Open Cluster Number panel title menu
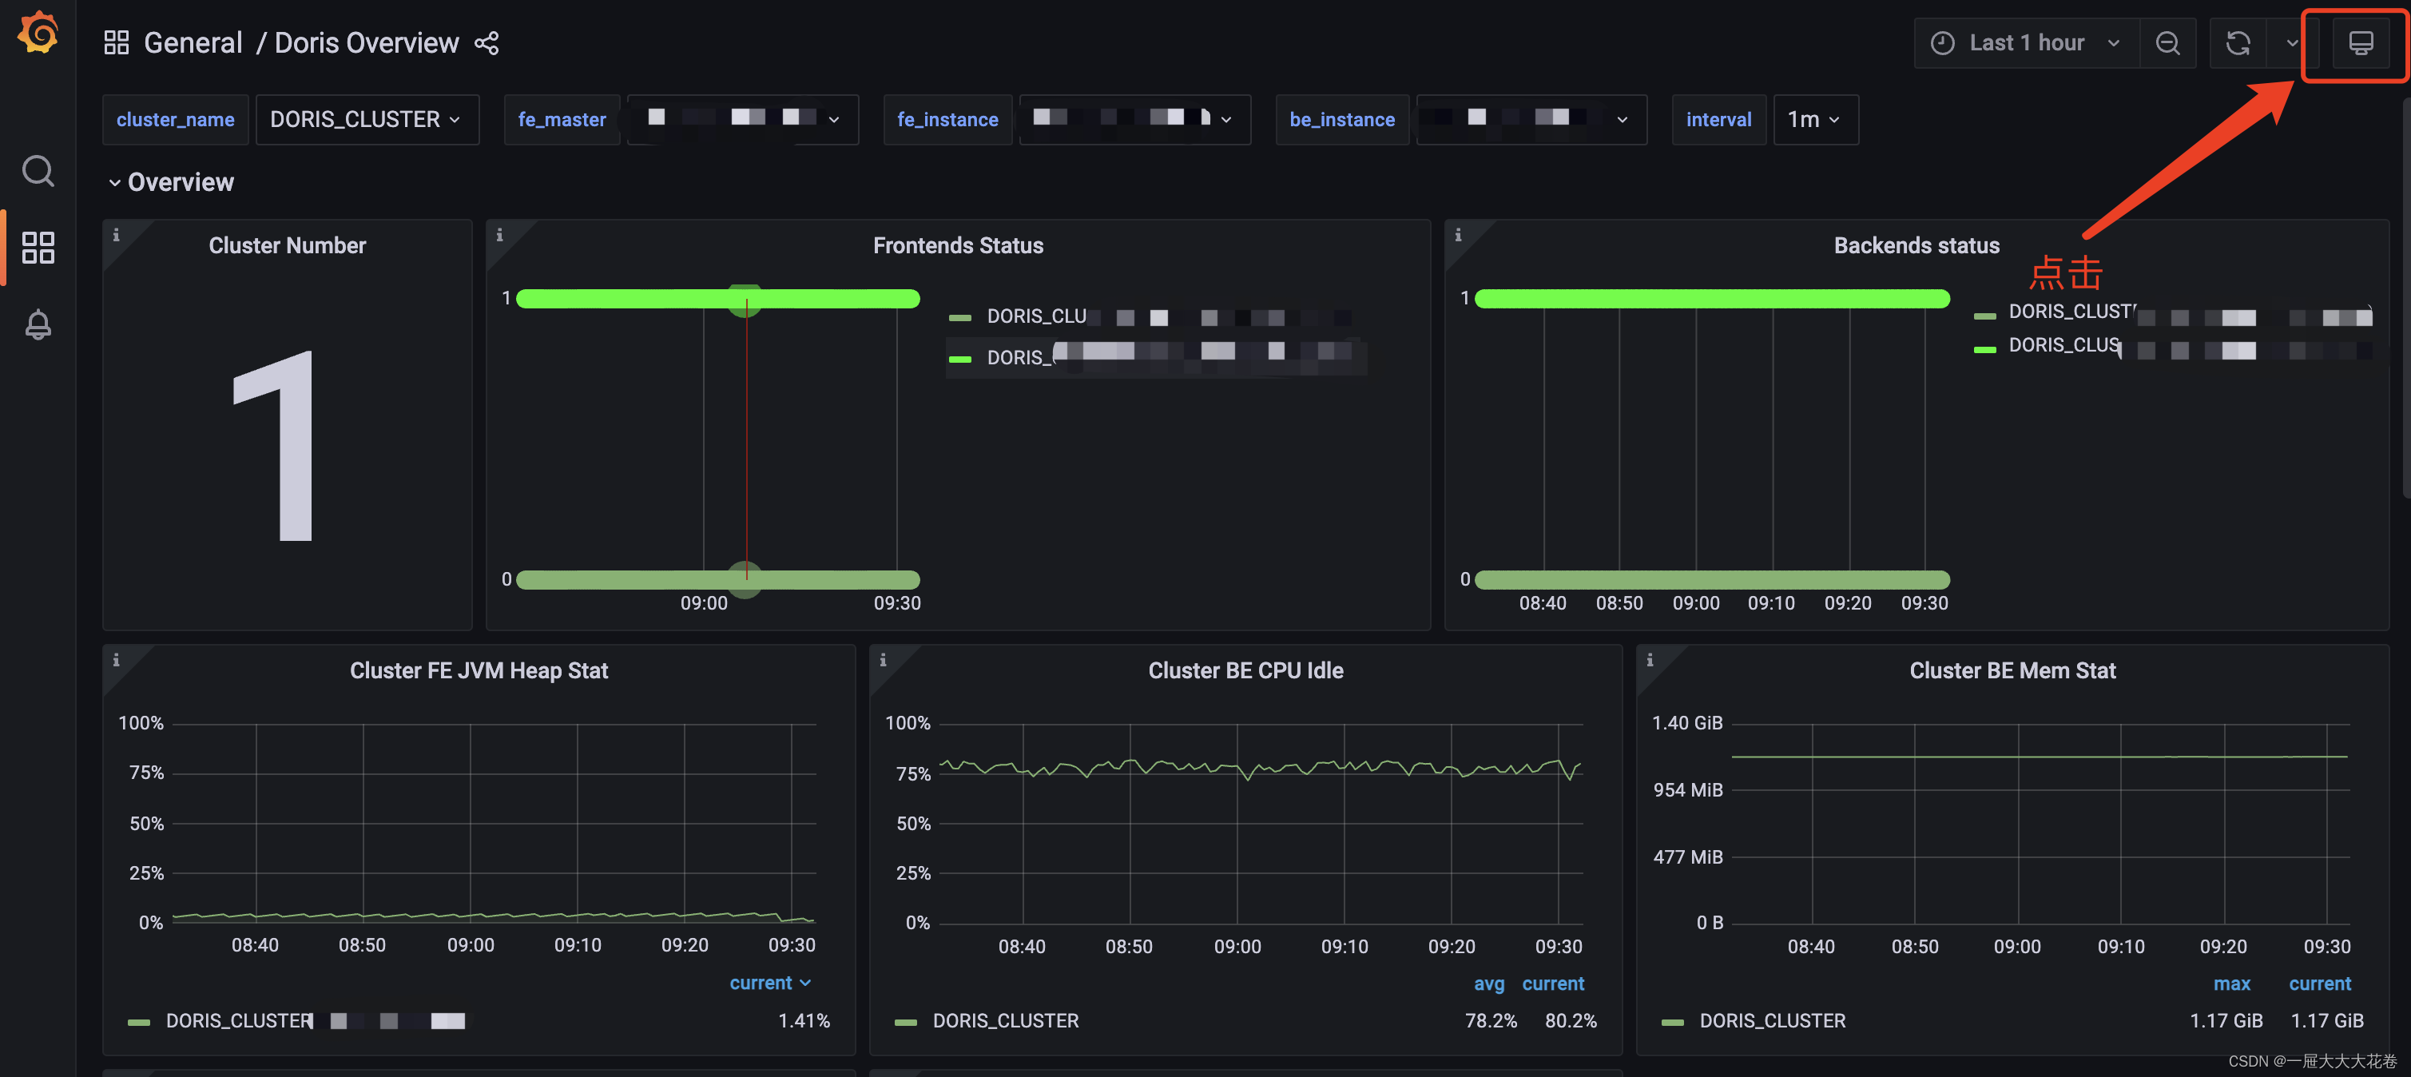This screenshot has height=1077, width=2411. point(288,245)
